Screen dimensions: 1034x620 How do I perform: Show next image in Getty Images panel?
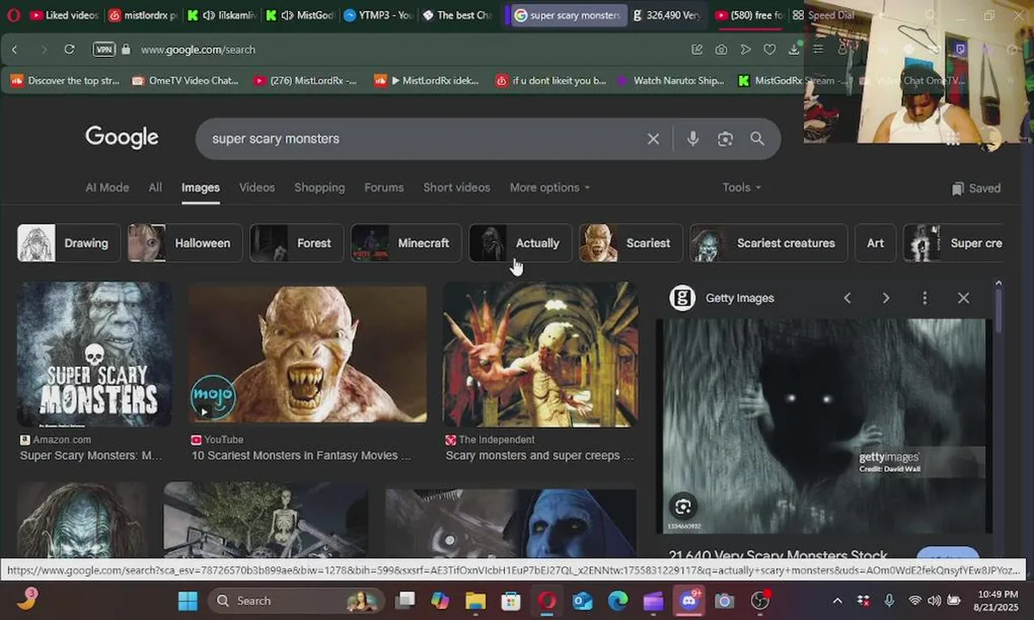pos(886,298)
